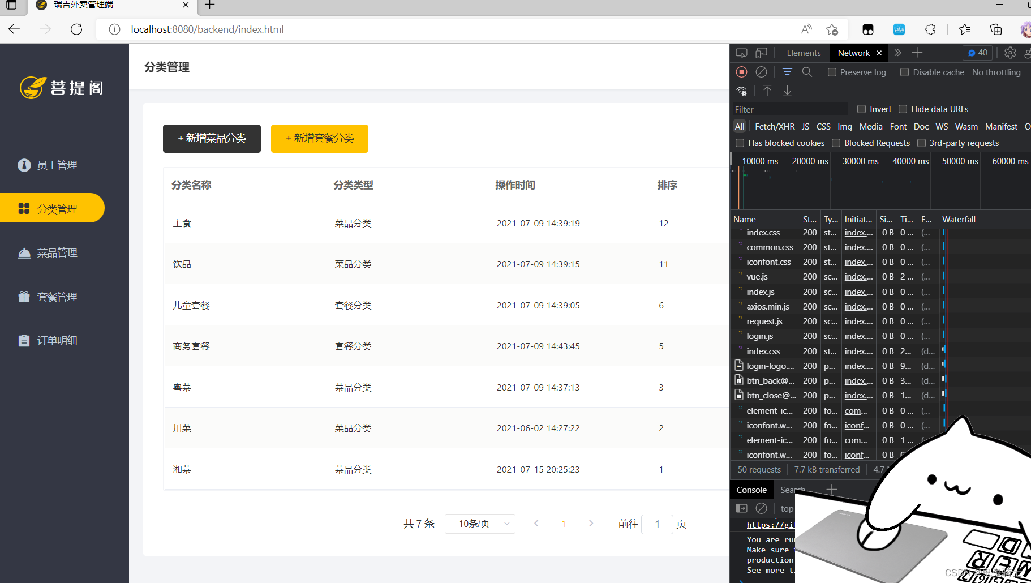Screen dimensions: 1031x583
Task: Click export HAR download arrow icon
Action: coord(787,91)
